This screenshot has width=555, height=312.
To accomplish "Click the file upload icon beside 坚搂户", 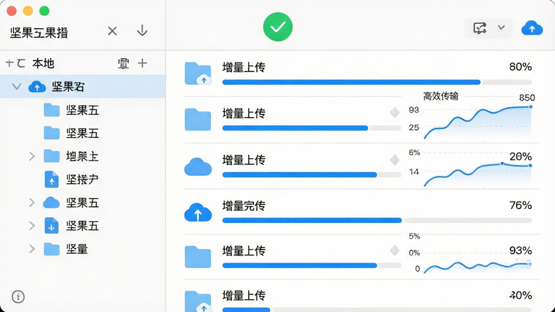I will click(x=51, y=179).
